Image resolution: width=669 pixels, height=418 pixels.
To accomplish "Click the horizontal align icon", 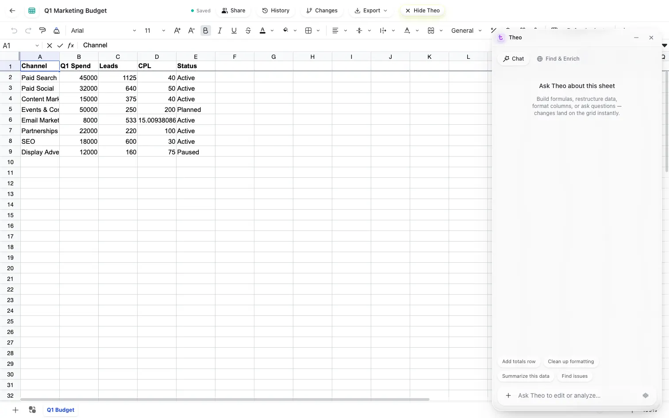I will 335,31.
